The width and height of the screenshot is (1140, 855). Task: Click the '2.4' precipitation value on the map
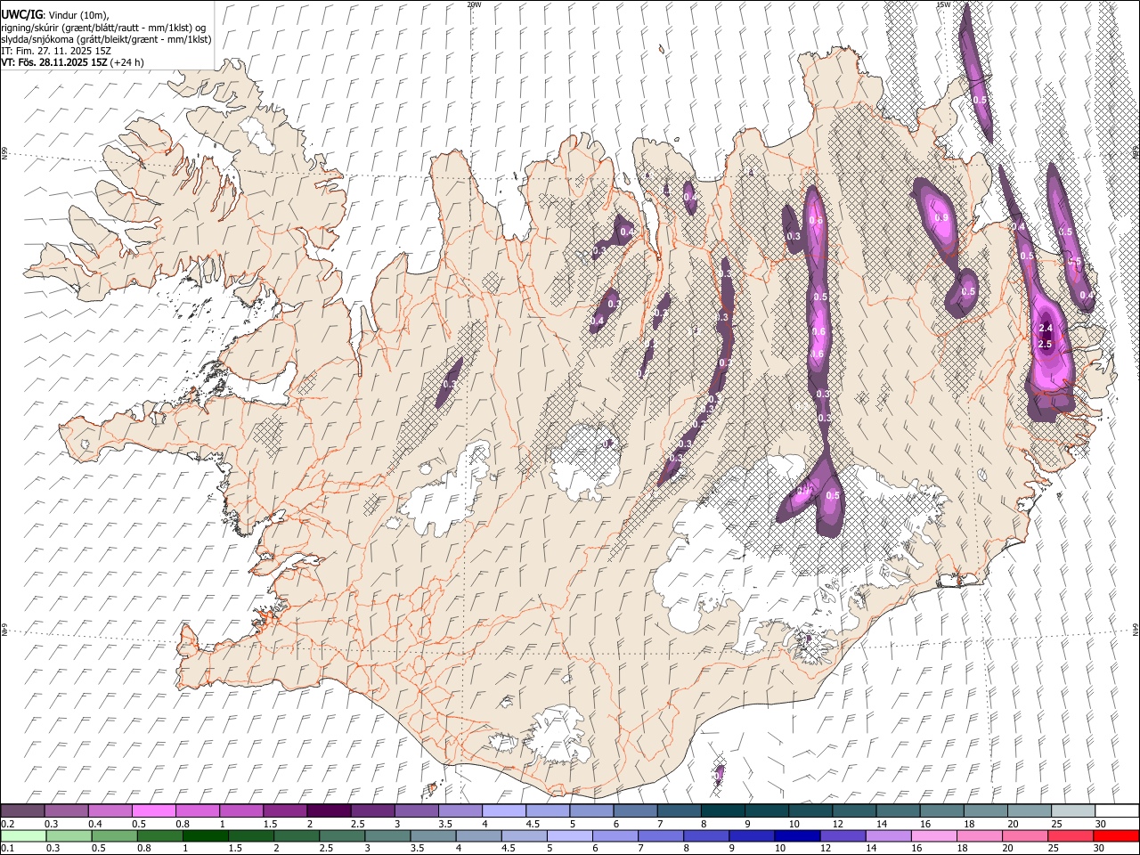pyautogui.click(x=1046, y=328)
